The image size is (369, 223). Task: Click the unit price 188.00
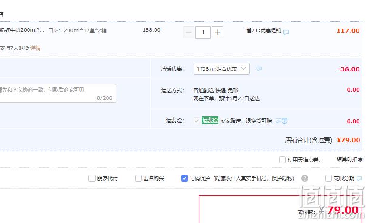151,30
